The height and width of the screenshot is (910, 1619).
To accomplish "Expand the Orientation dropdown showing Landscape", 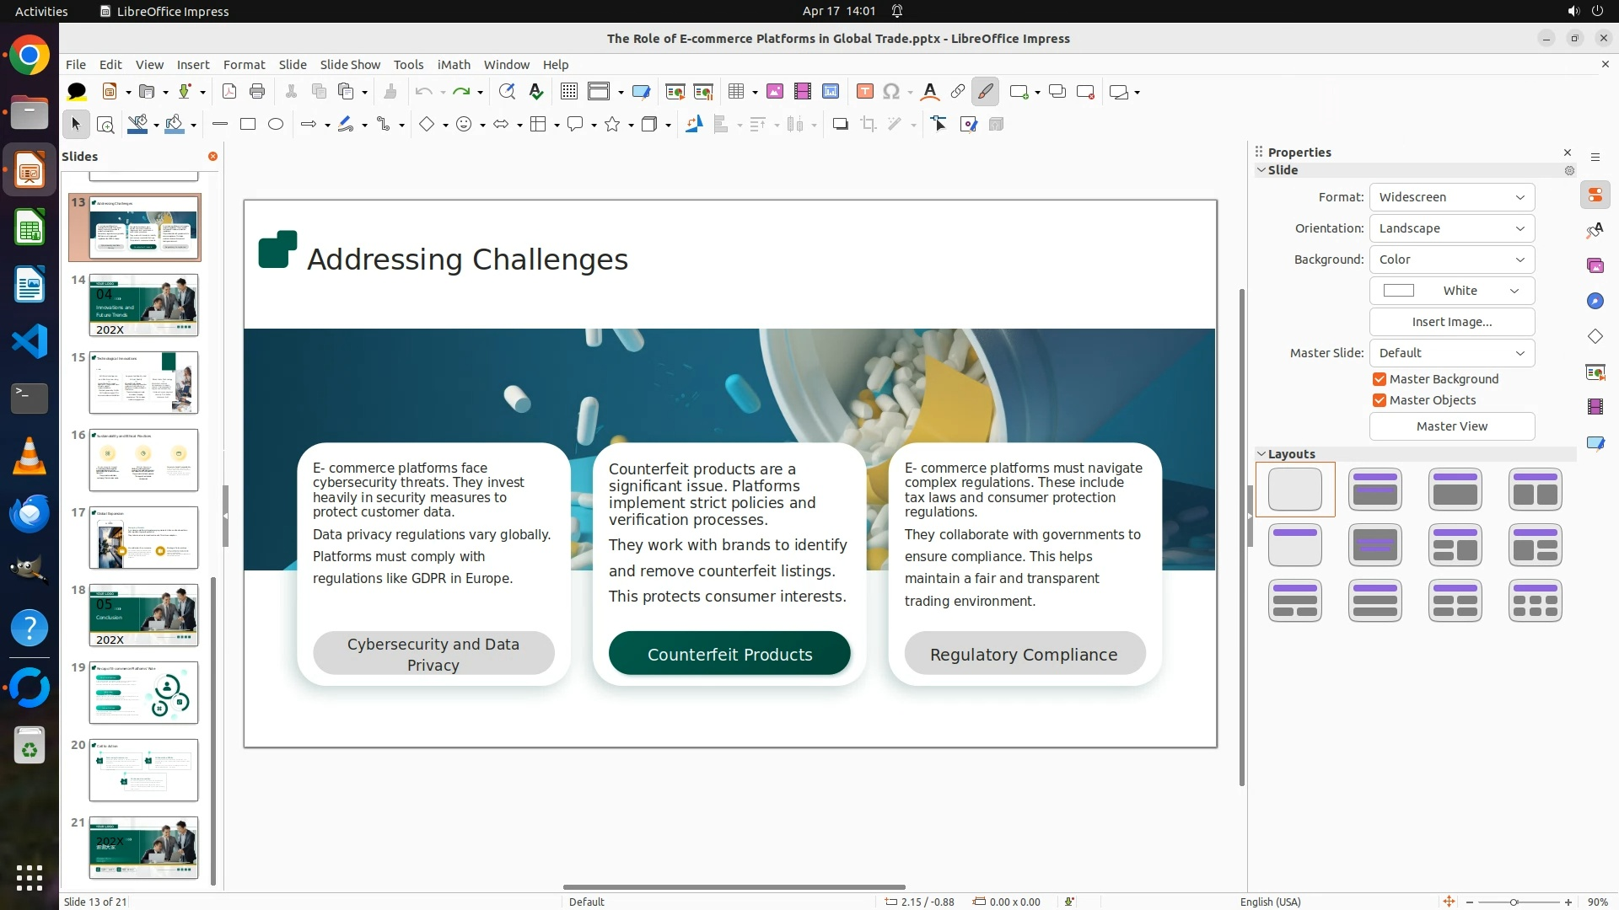I will tap(1451, 228).
